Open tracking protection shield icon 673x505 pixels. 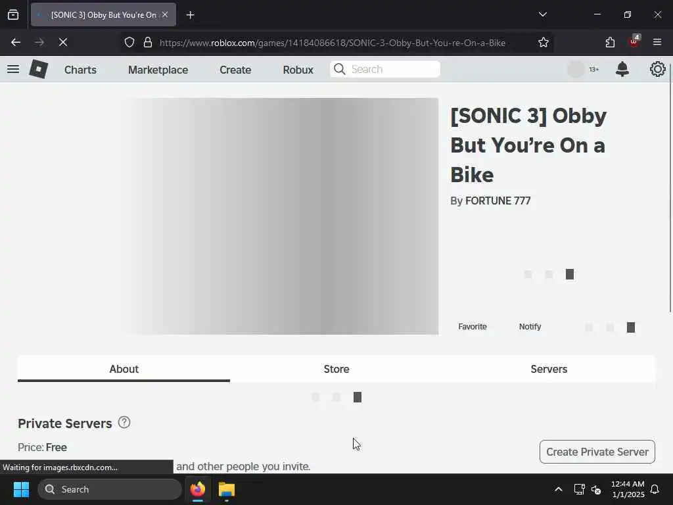click(129, 43)
